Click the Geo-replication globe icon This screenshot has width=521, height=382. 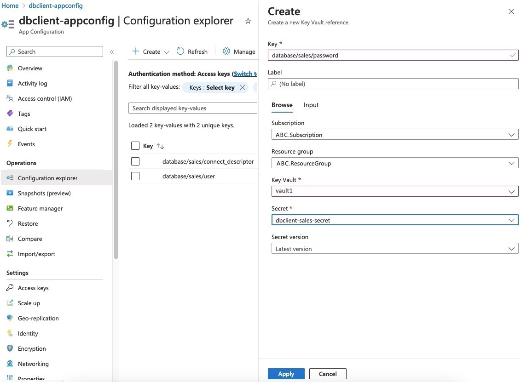[x=10, y=318]
